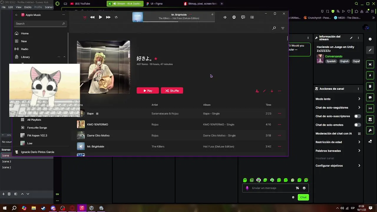Image resolution: width=377 pixels, height=212 pixels.
Task: Search within playlist using magnifier icon
Action: [x=274, y=28]
